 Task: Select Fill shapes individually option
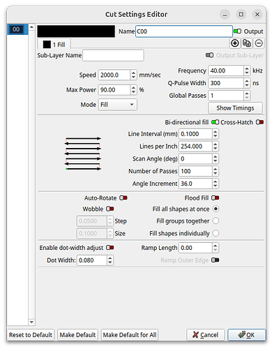[216, 233]
